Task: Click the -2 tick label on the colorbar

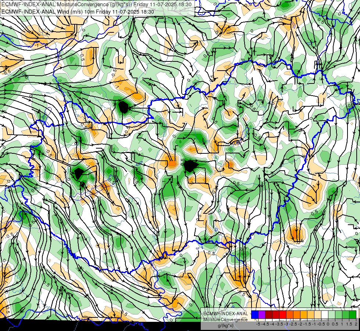Action: click(x=300, y=324)
